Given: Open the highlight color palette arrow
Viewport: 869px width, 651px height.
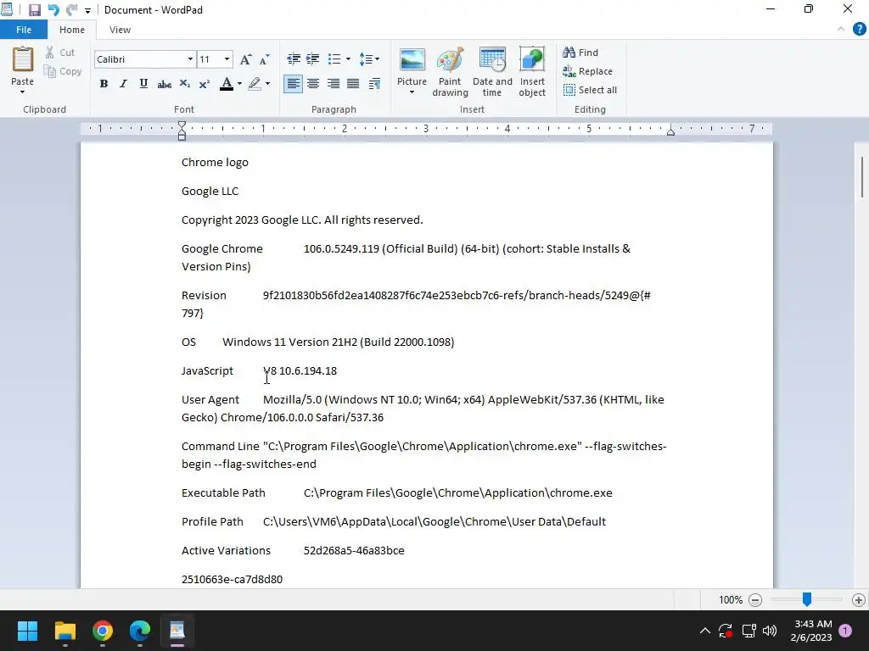Looking at the screenshot, I should pos(267,84).
